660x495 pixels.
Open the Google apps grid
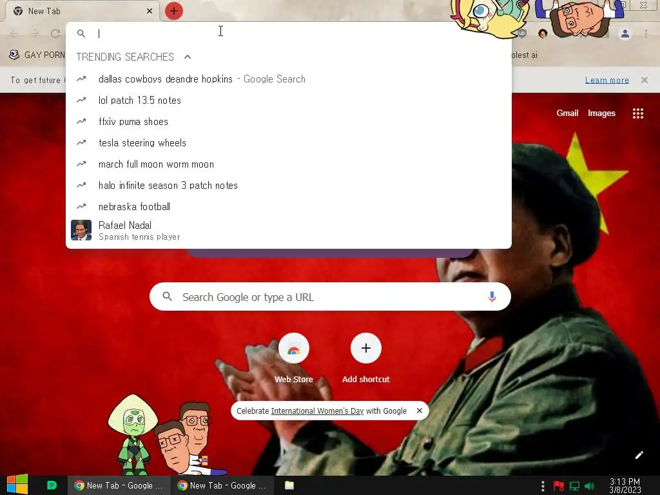638,113
